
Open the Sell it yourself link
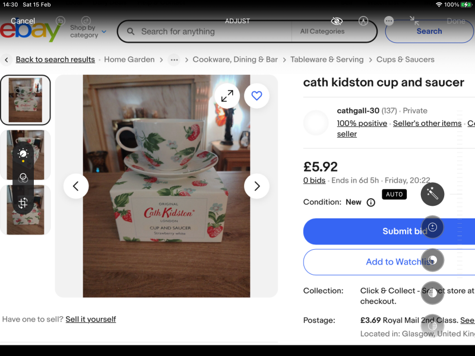[90, 319]
